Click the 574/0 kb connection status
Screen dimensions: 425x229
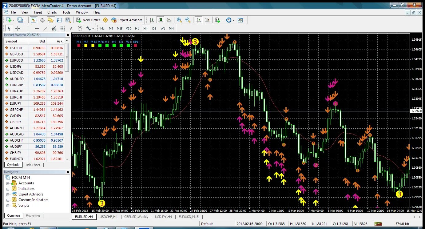[402, 224]
